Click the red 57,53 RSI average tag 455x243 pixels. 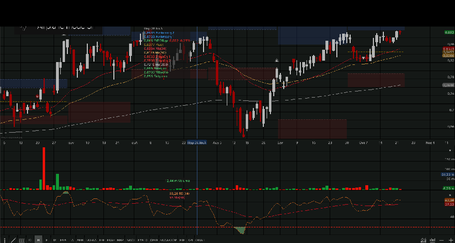click(449, 204)
